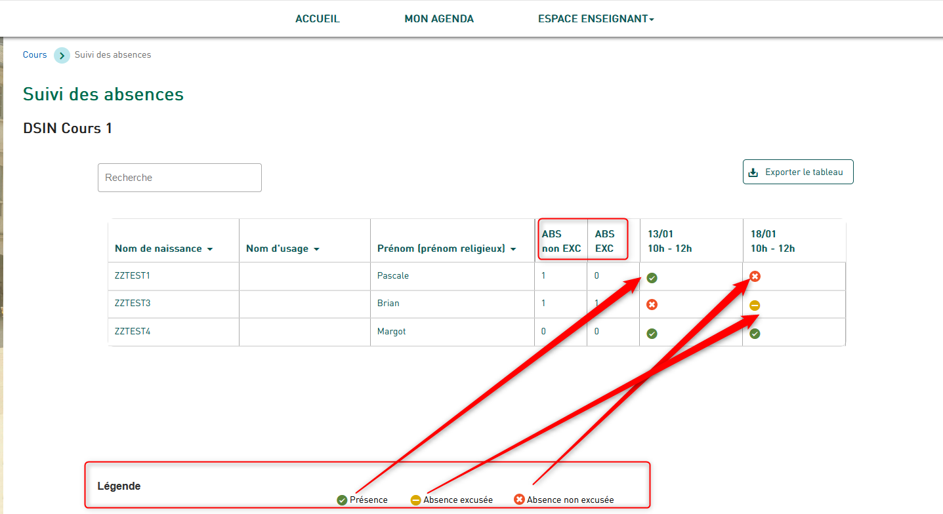Focus the Recherche search field
The image size is (943, 514).
[180, 178]
